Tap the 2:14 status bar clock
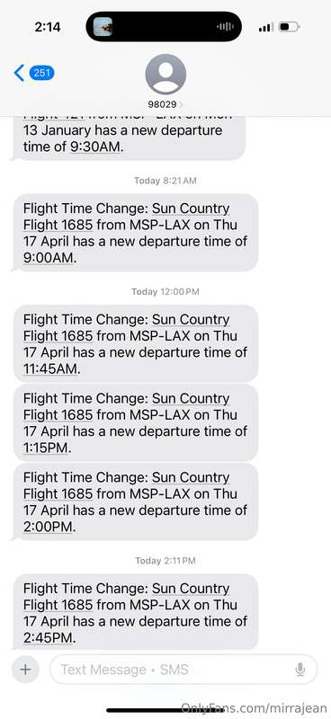This screenshot has height=719, width=331. tap(48, 27)
